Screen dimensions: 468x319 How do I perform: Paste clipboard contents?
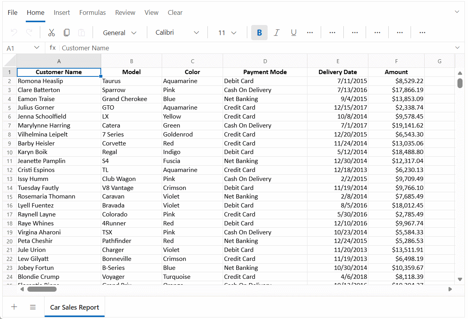point(82,32)
